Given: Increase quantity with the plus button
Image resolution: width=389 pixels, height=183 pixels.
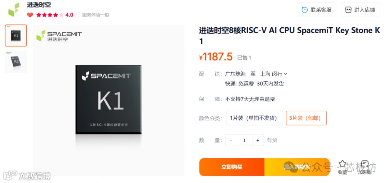Looking at the screenshot, I should coord(258,140).
